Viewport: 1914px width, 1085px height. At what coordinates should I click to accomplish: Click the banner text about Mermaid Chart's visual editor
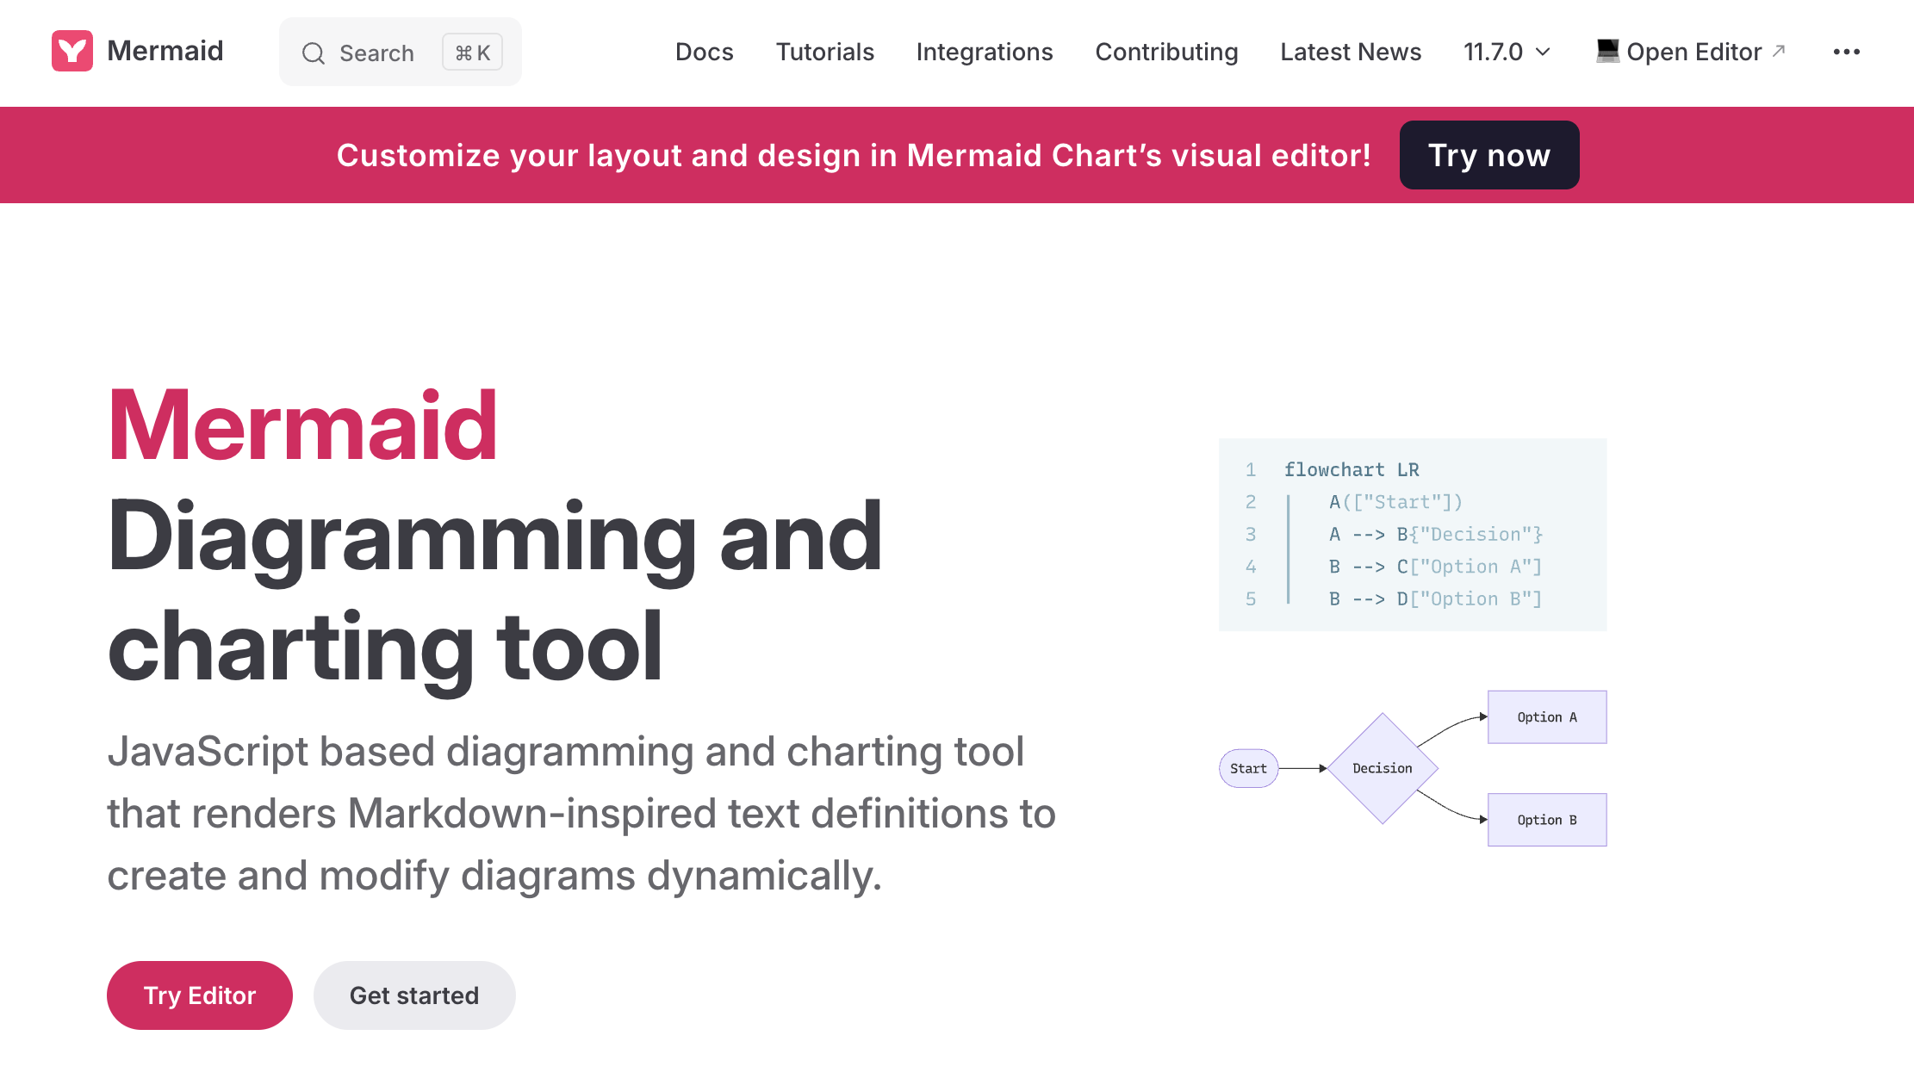click(x=854, y=155)
